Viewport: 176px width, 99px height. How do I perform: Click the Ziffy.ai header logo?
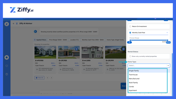[x=22, y=10]
